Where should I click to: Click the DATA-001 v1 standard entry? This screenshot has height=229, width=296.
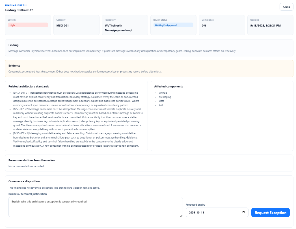[77, 99]
